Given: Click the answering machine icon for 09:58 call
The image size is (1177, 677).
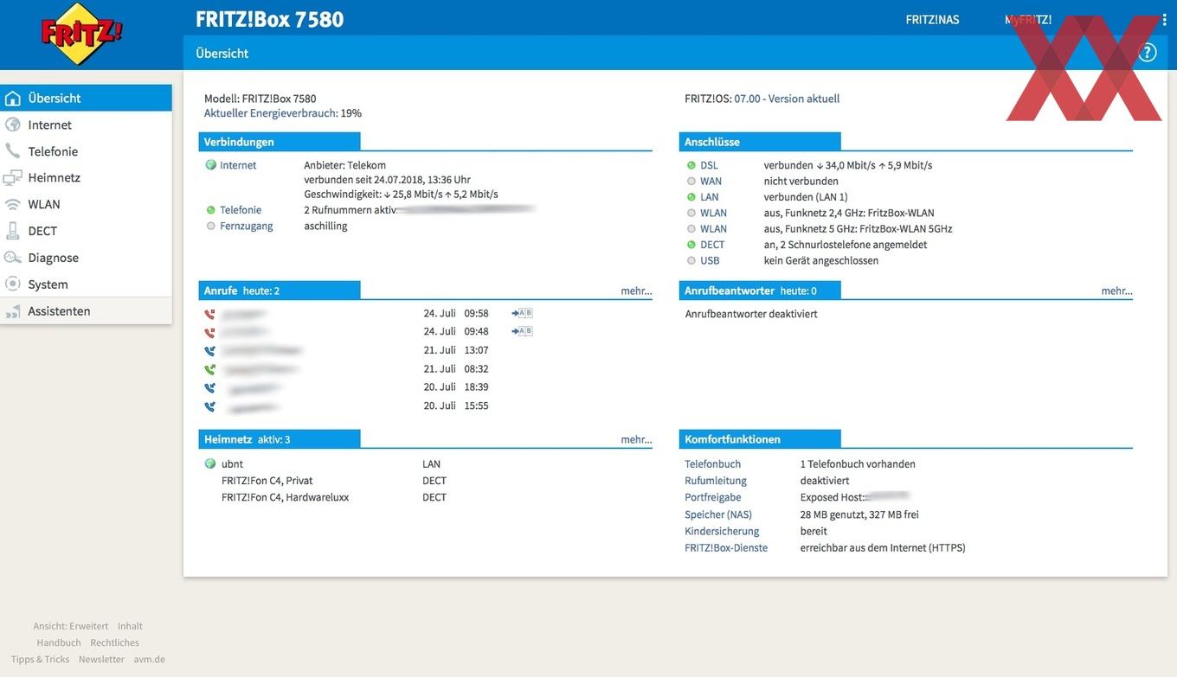Looking at the screenshot, I should [522, 313].
